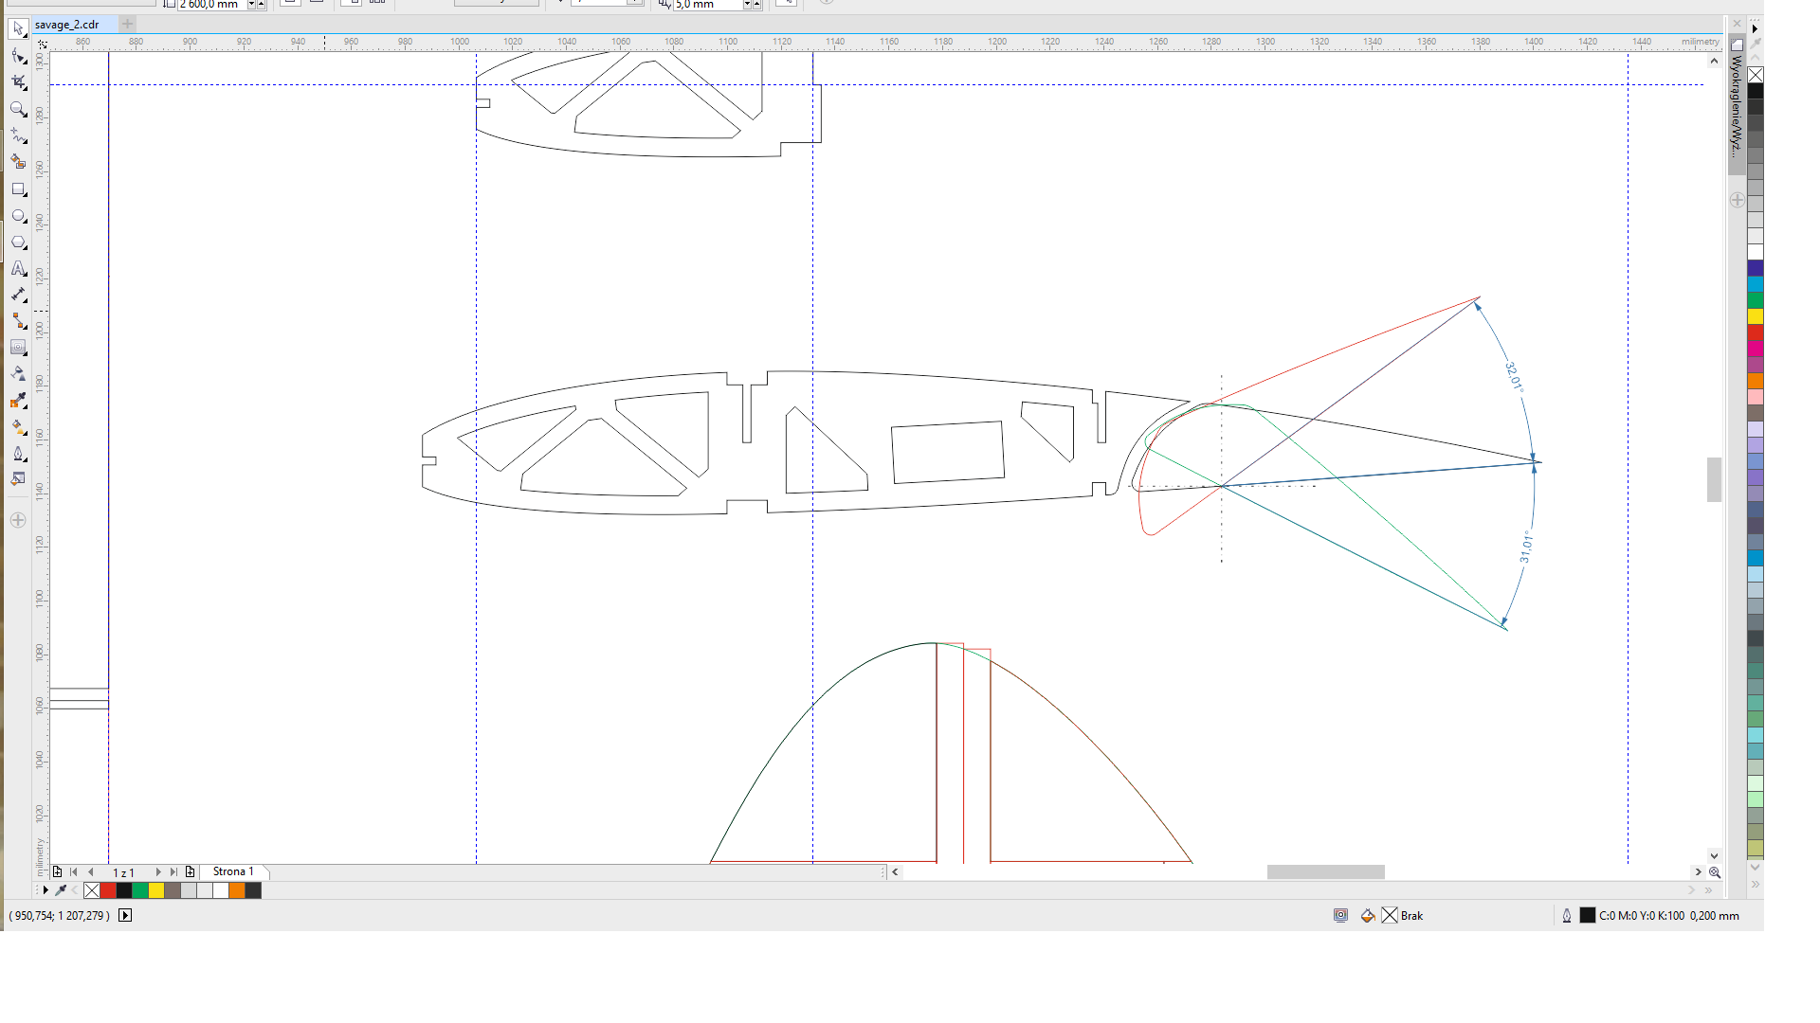
Task: Select the Color Eyedropper tool
Action: click(18, 401)
